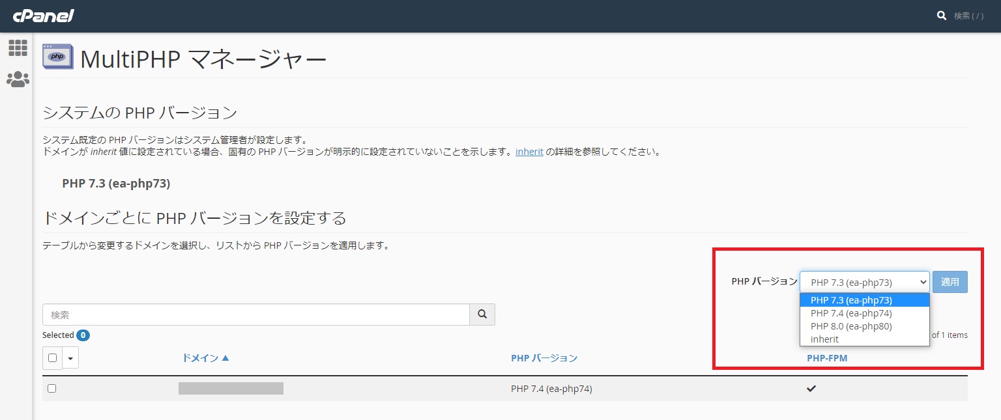The height and width of the screenshot is (420, 1001).
Task: Choose PHP 8.0 (ea-php80) from the list
Action: [864, 326]
